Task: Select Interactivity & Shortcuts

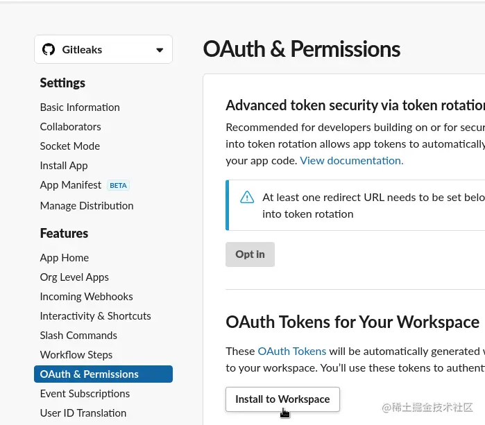Action: [95, 316]
